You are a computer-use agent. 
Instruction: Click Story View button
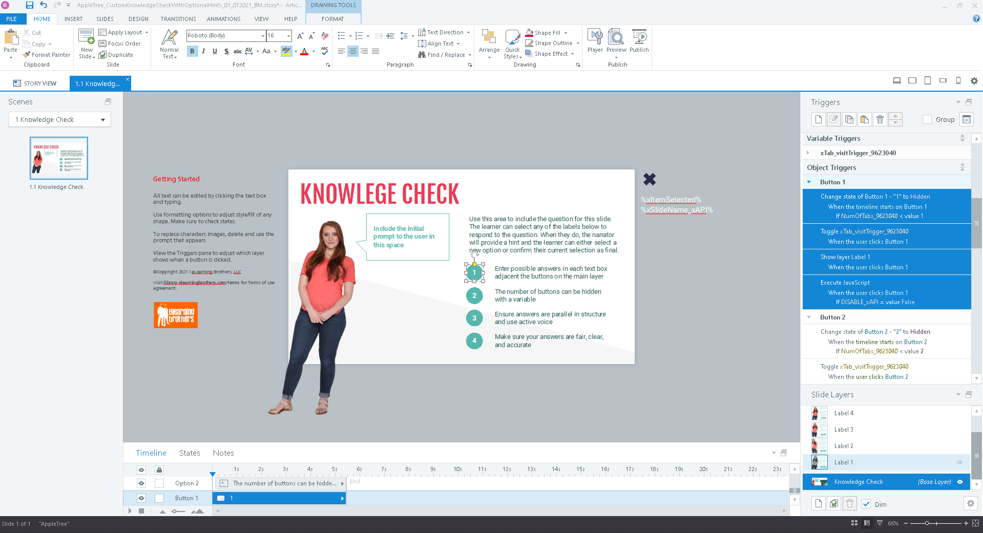point(35,83)
